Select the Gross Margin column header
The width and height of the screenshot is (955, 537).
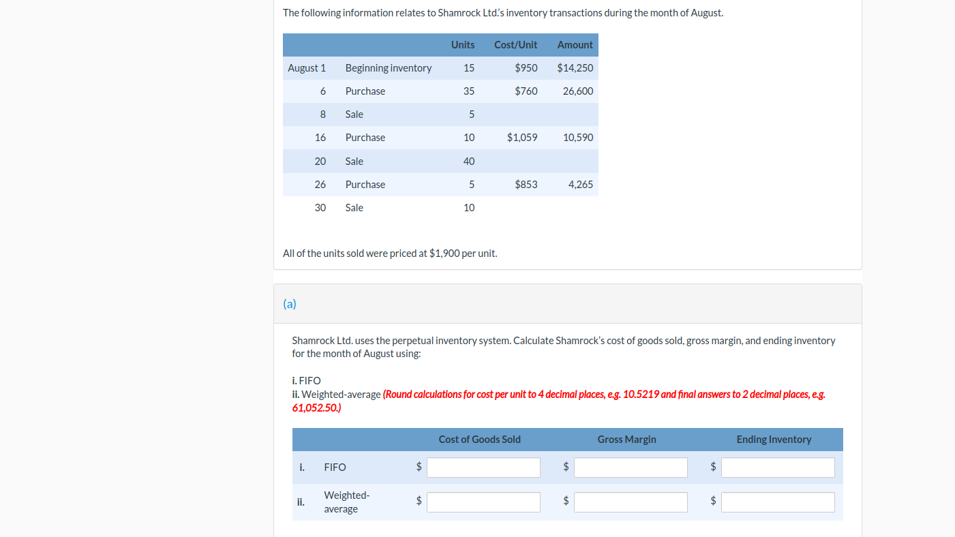click(x=627, y=440)
